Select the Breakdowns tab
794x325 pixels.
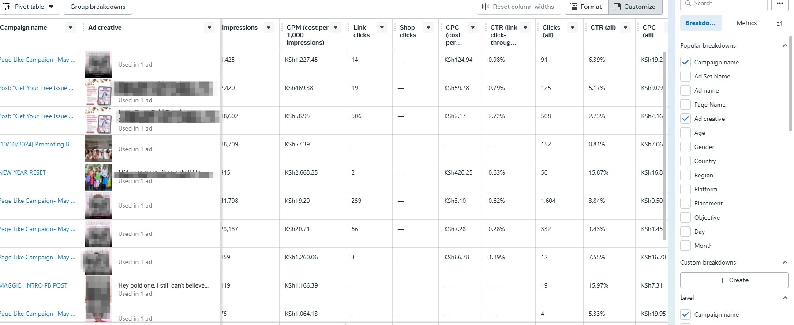point(700,23)
